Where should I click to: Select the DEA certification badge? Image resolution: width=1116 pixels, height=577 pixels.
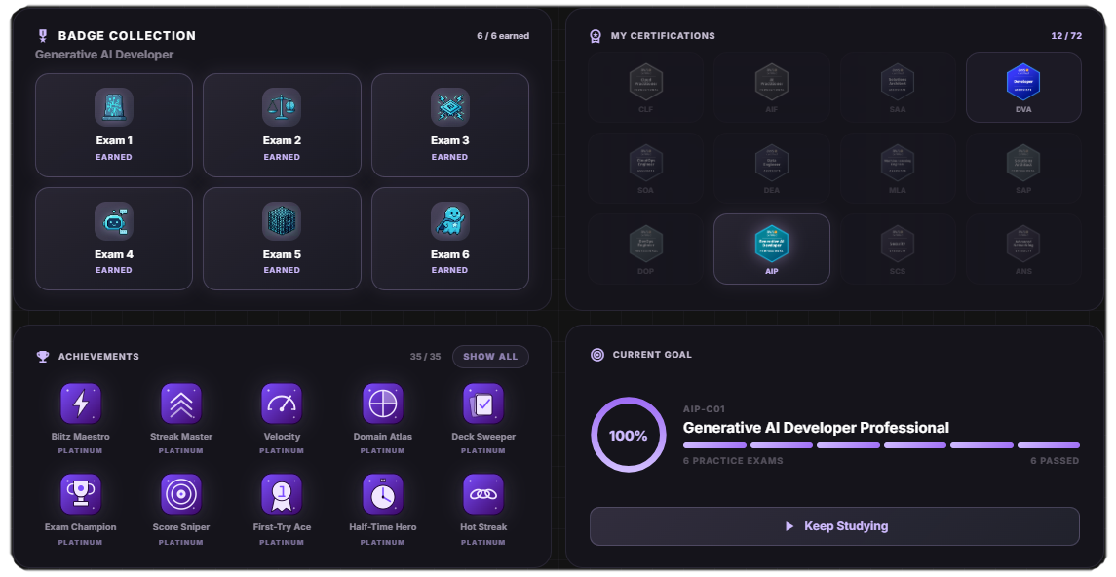click(772, 168)
